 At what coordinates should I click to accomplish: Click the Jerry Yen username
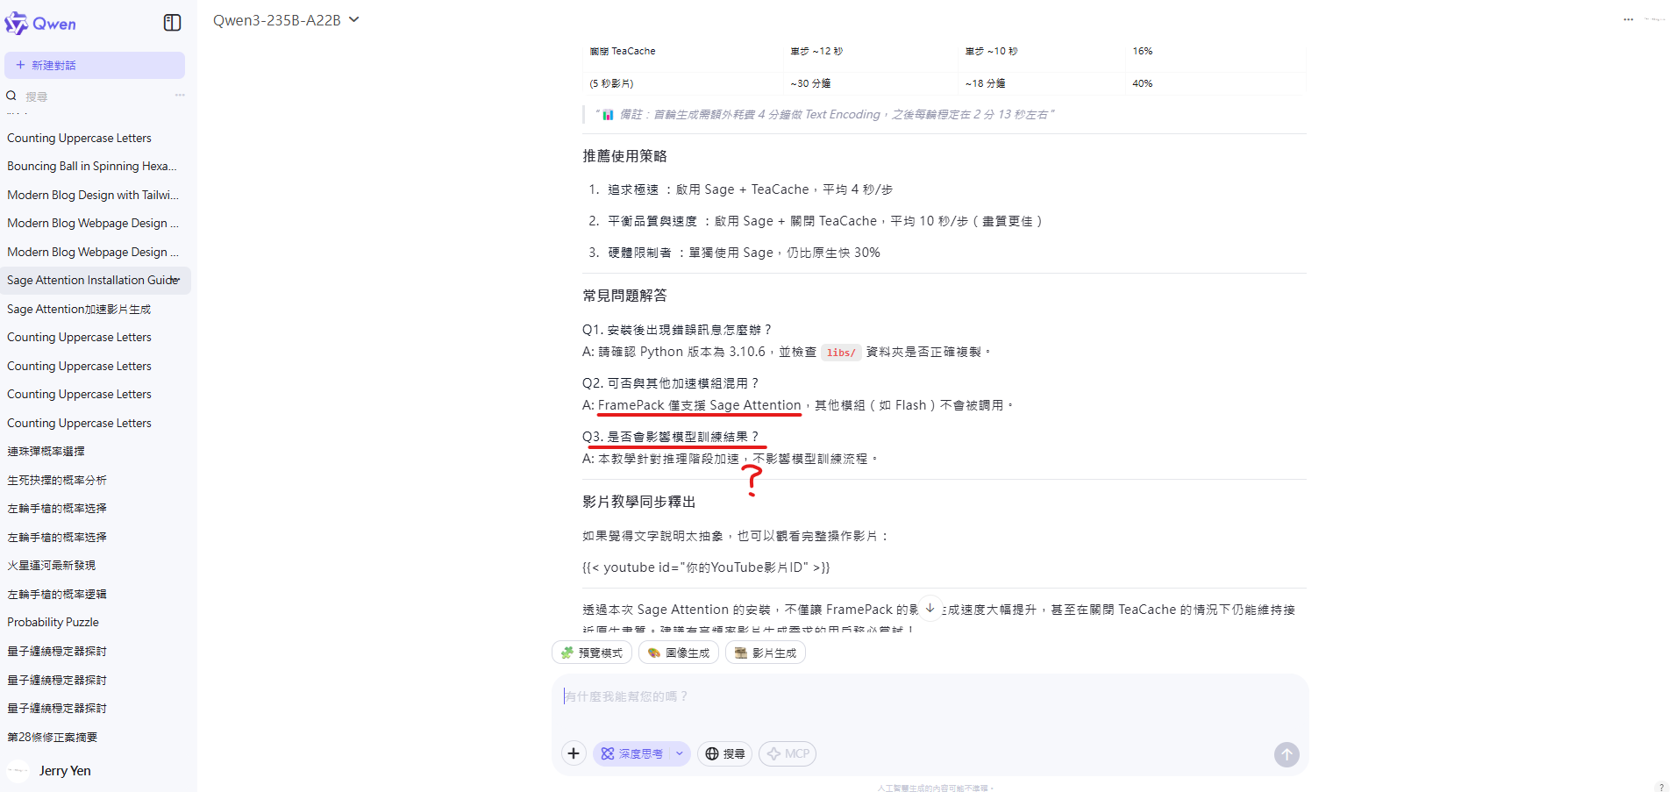pos(65,771)
